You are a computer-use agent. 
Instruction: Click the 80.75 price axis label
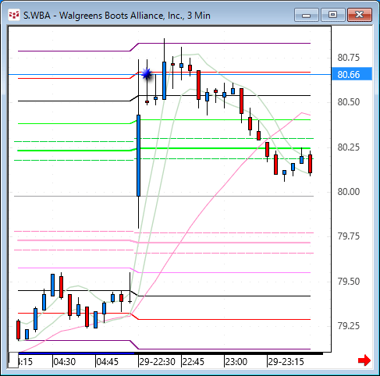coord(349,58)
